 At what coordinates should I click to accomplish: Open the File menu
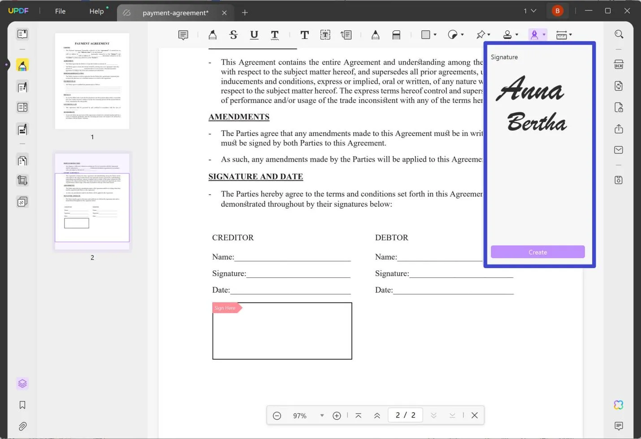[60, 11]
